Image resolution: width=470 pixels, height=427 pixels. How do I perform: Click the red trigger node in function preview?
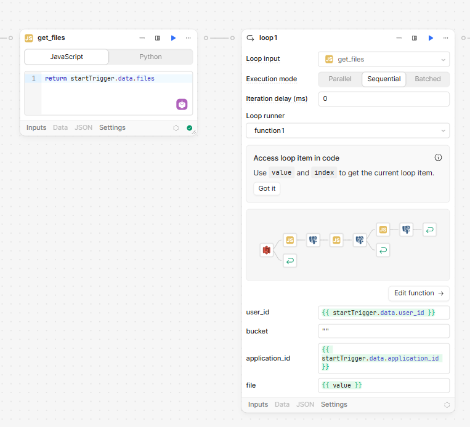(x=267, y=250)
